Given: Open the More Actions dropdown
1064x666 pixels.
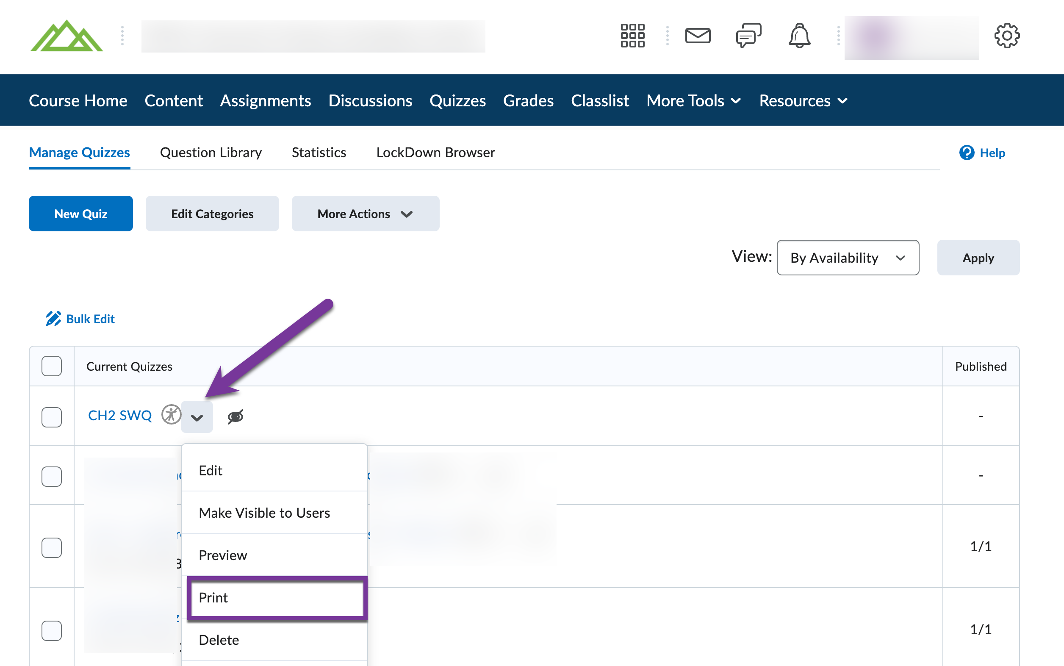Looking at the screenshot, I should click(x=365, y=214).
